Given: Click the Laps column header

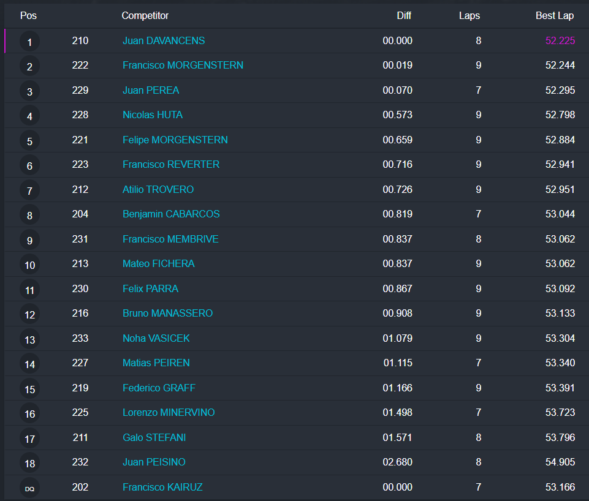Looking at the screenshot, I should click(469, 15).
